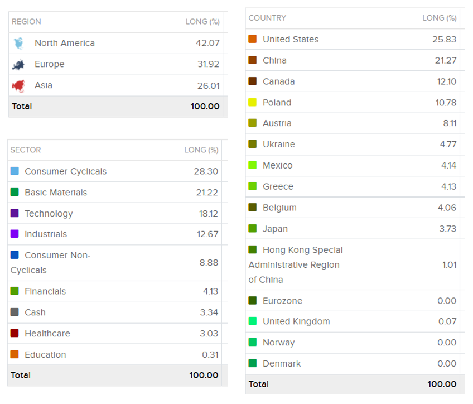Select the North America label
Image resolution: width=473 pixels, height=404 pixels.
tap(65, 43)
